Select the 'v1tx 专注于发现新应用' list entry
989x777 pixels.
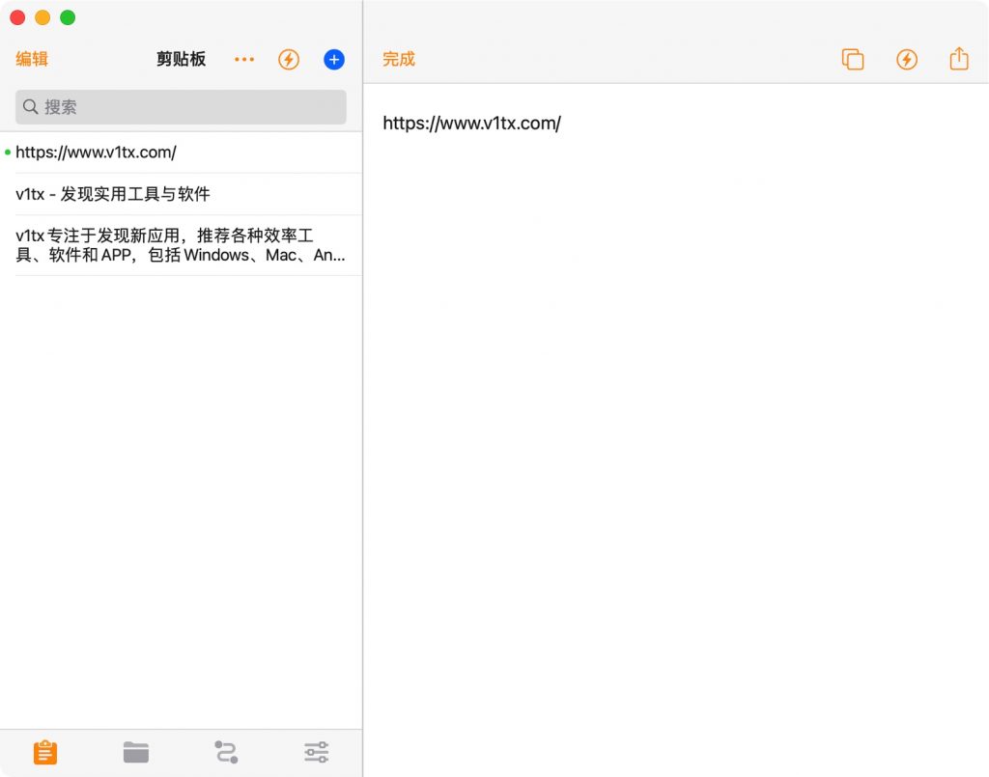[x=181, y=245]
